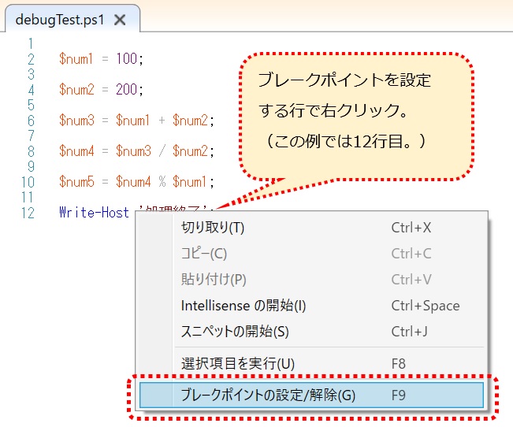The width and height of the screenshot is (513, 427).
Task: Start Intellisense from the context menu
Action: click(243, 306)
